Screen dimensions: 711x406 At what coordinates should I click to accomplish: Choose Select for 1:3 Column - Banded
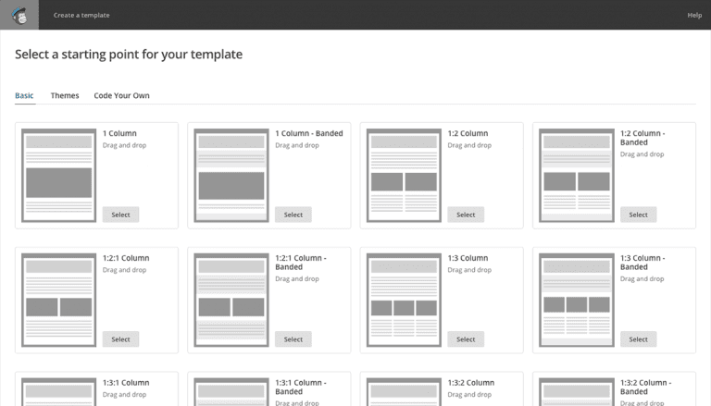click(x=638, y=338)
